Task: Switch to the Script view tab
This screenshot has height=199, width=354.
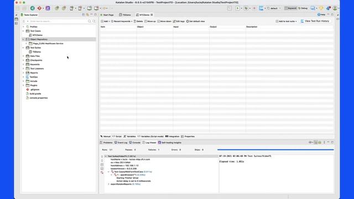Action: 117,137
